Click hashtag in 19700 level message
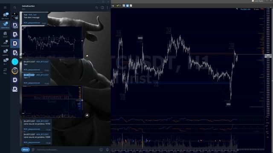273x153 pixels. 42,121
